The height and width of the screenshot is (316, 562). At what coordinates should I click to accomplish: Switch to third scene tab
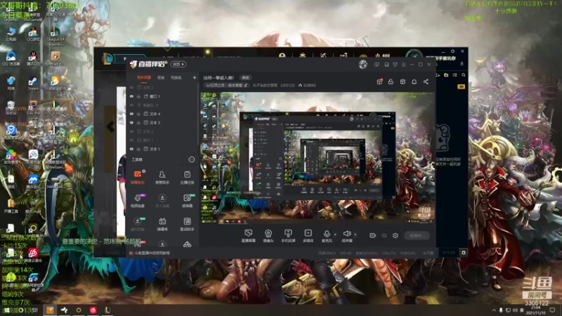(176, 77)
